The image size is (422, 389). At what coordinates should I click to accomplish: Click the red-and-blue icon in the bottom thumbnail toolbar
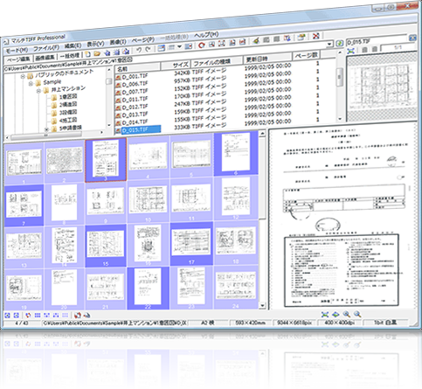(x=28, y=316)
